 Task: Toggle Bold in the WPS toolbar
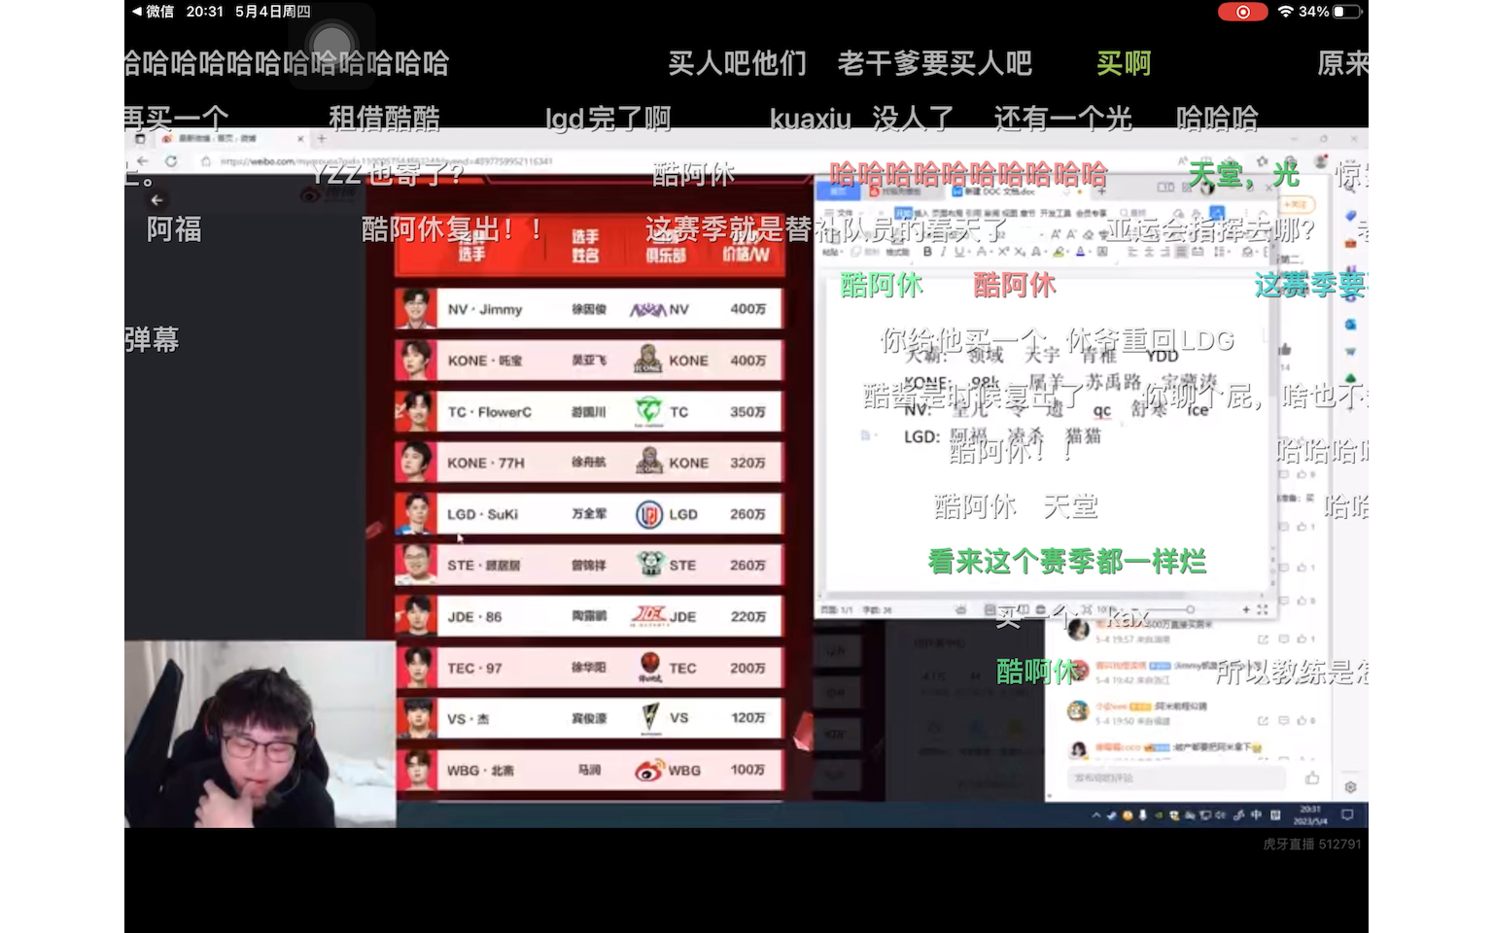pos(927,252)
